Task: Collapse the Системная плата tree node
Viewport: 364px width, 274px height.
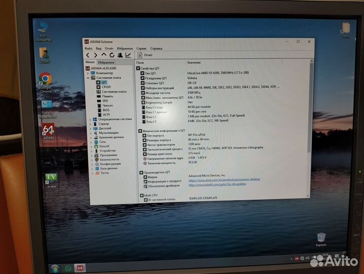Action: (88, 78)
